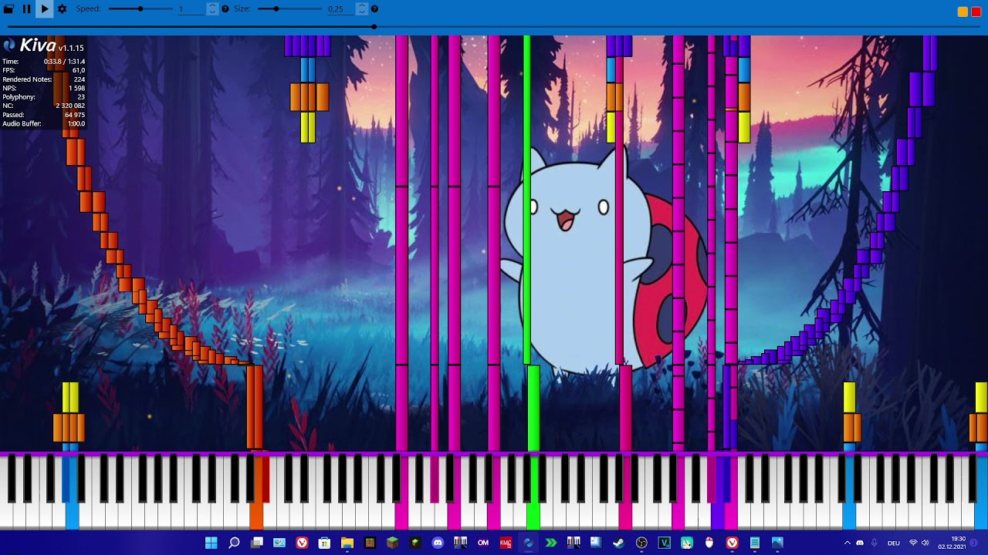Show help for the Speed setting
The width and height of the screenshot is (988, 555).
pos(225,9)
